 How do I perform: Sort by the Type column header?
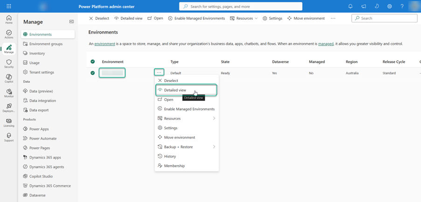pyautogui.click(x=174, y=62)
